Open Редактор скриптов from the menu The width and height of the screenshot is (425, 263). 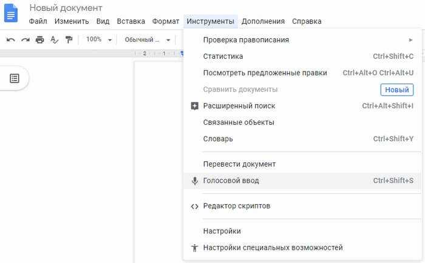(302, 206)
